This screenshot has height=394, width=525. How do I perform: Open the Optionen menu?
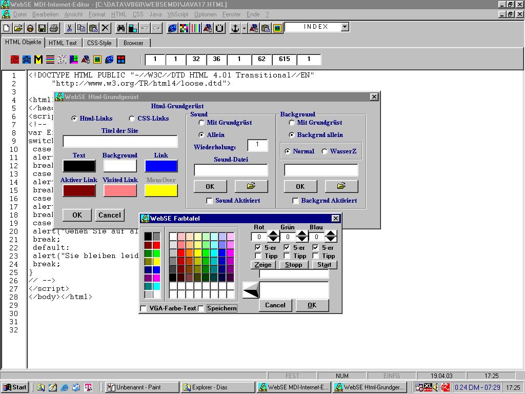click(x=205, y=14)
